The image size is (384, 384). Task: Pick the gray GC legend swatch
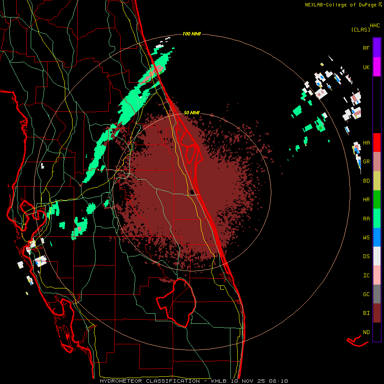point(377,294)
